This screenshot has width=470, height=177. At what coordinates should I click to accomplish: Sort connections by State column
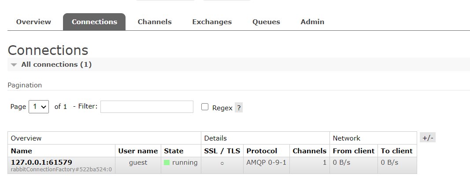pyautogui.click(x=174, y=151)
